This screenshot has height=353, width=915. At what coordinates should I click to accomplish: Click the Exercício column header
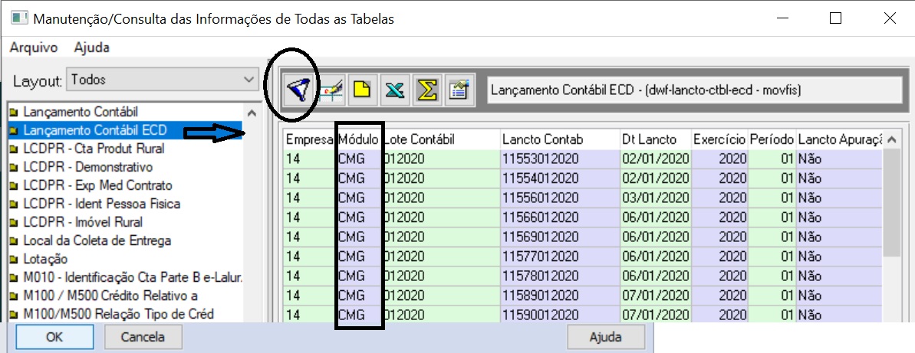tap(719, 140)
